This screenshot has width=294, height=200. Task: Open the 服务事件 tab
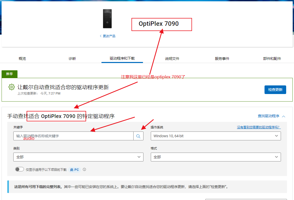[x=222, y=59]
